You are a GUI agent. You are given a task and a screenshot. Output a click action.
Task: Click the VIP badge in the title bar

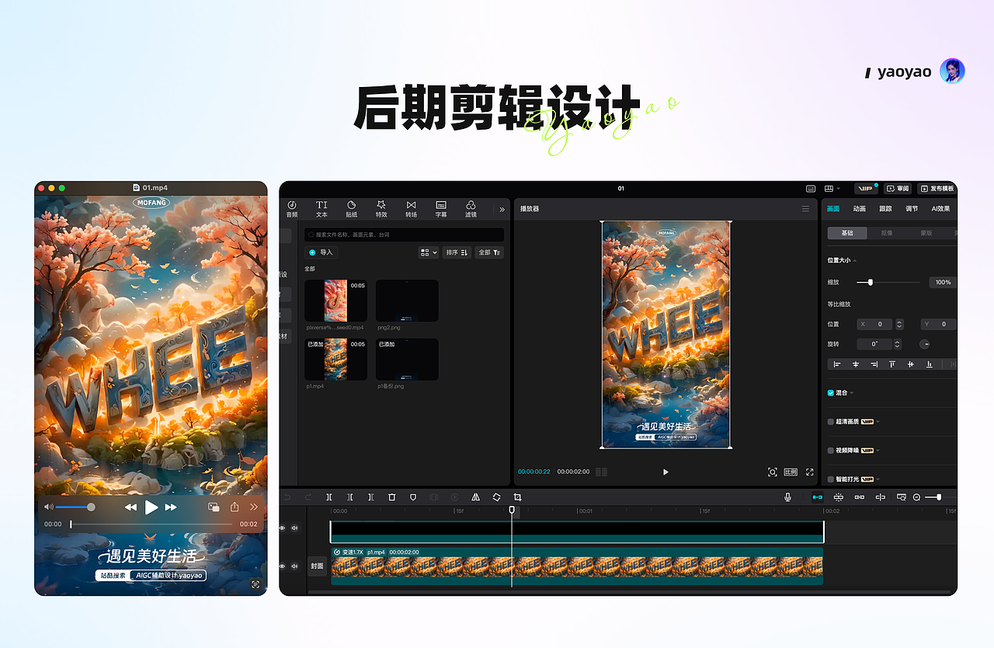(x=865, y=189)
